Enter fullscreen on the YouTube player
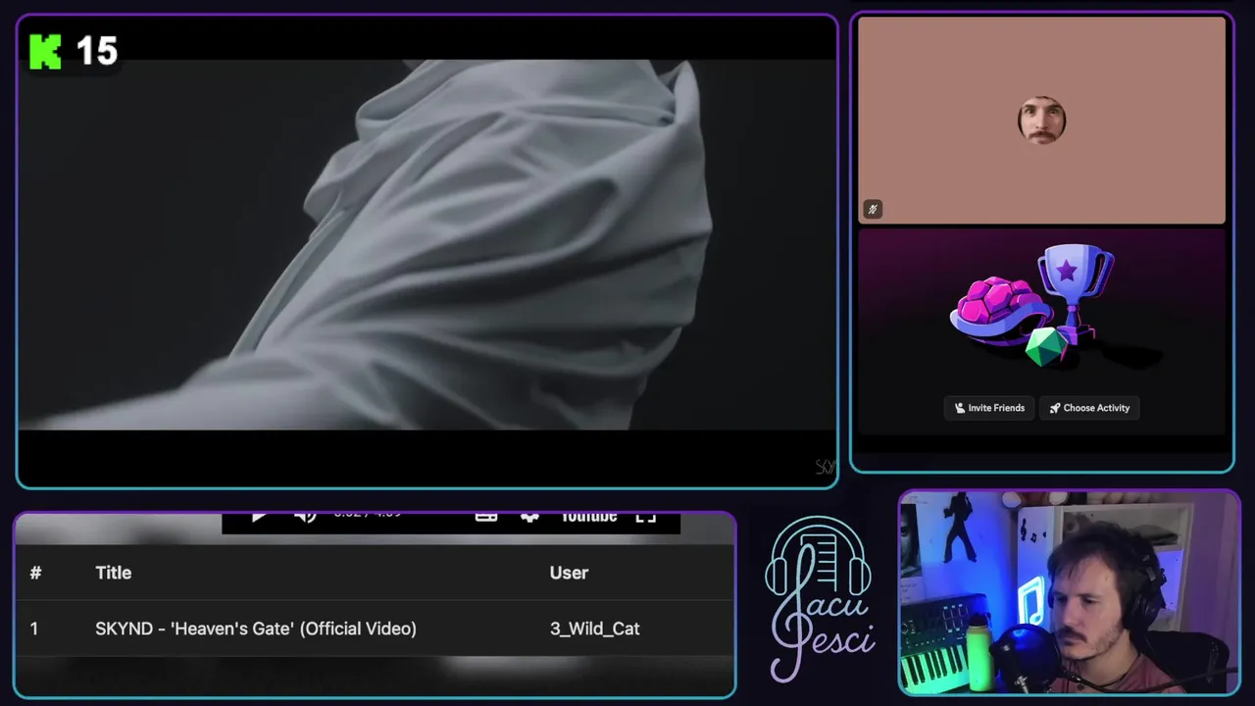The image size is (1255, 706). (645, 517)
